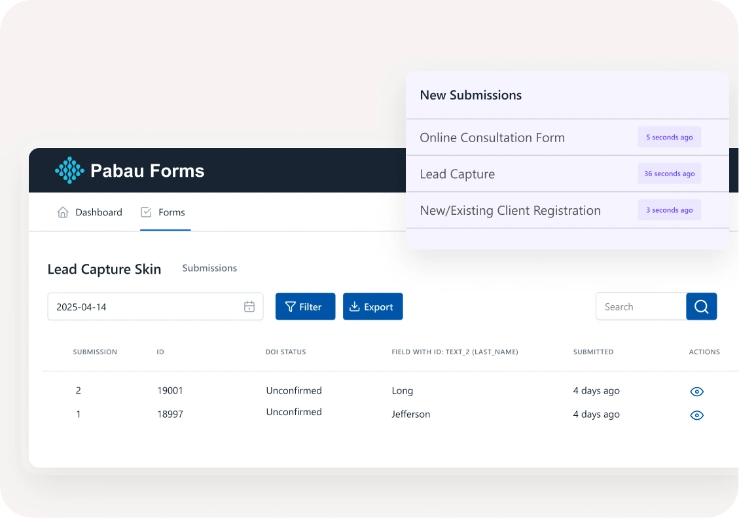This screenshot has width=739, height=518.
Task: View submission 18997 with eye icon
Action: tap(696, 415)
